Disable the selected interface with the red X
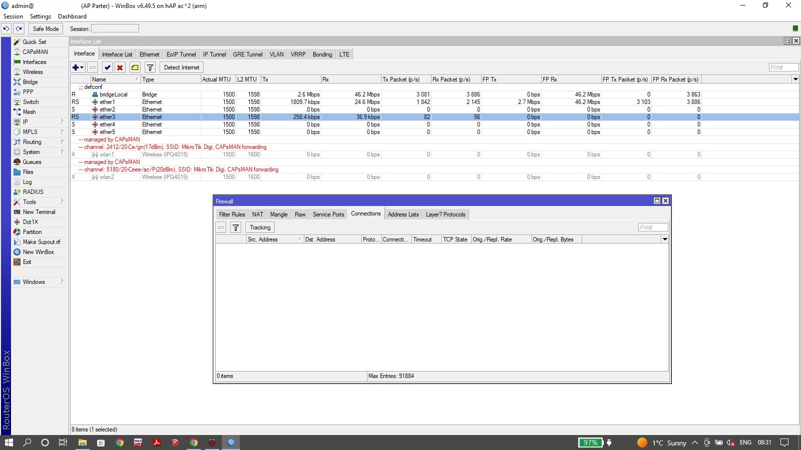801x450 pixels. tap(120, 67)
